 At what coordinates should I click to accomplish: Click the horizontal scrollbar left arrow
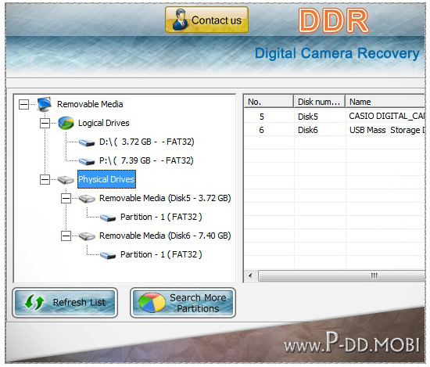point(250,275)
